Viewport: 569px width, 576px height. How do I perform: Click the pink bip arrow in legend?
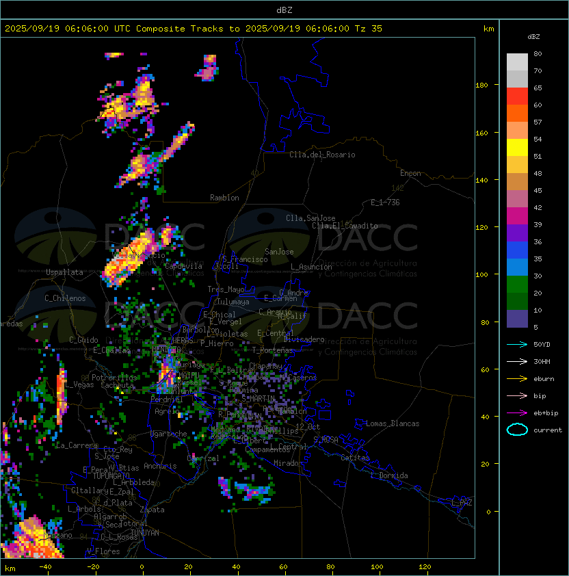tap(517, 395)
